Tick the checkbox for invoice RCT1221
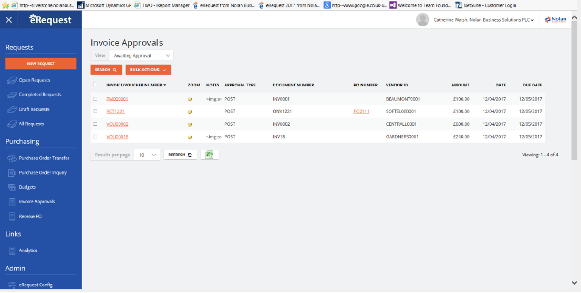The height and width of the screenshot is (293, 581). (95, 112)
